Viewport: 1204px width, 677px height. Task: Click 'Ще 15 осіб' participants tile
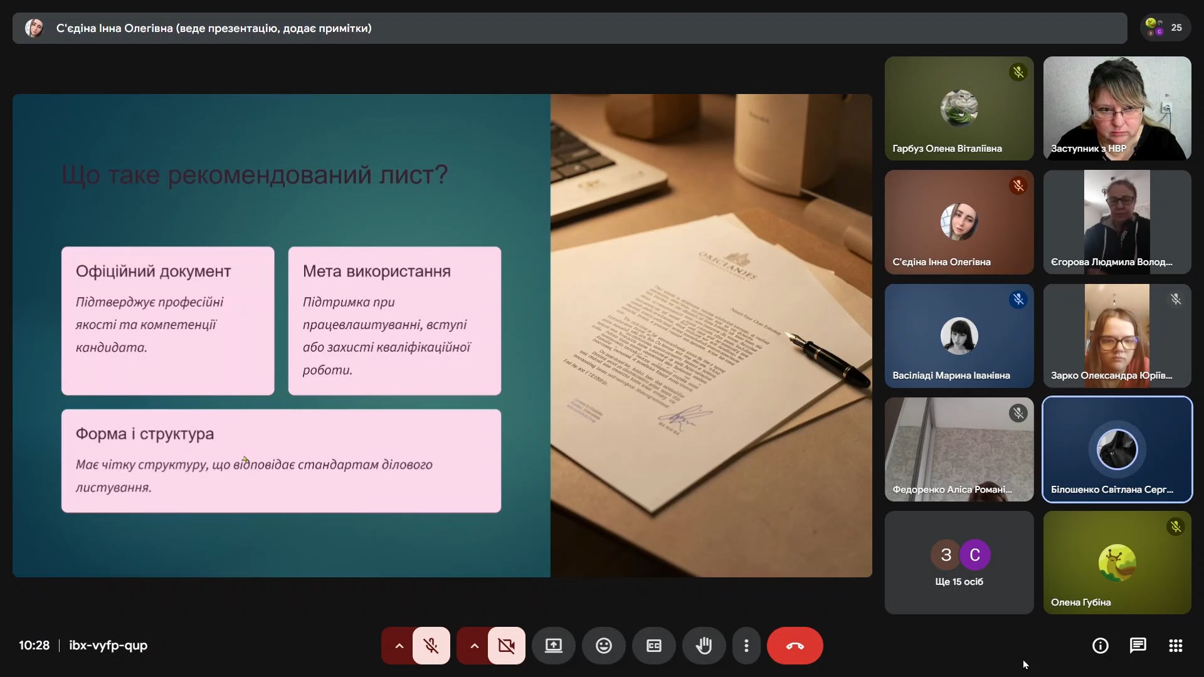click(x=959, y=562)
